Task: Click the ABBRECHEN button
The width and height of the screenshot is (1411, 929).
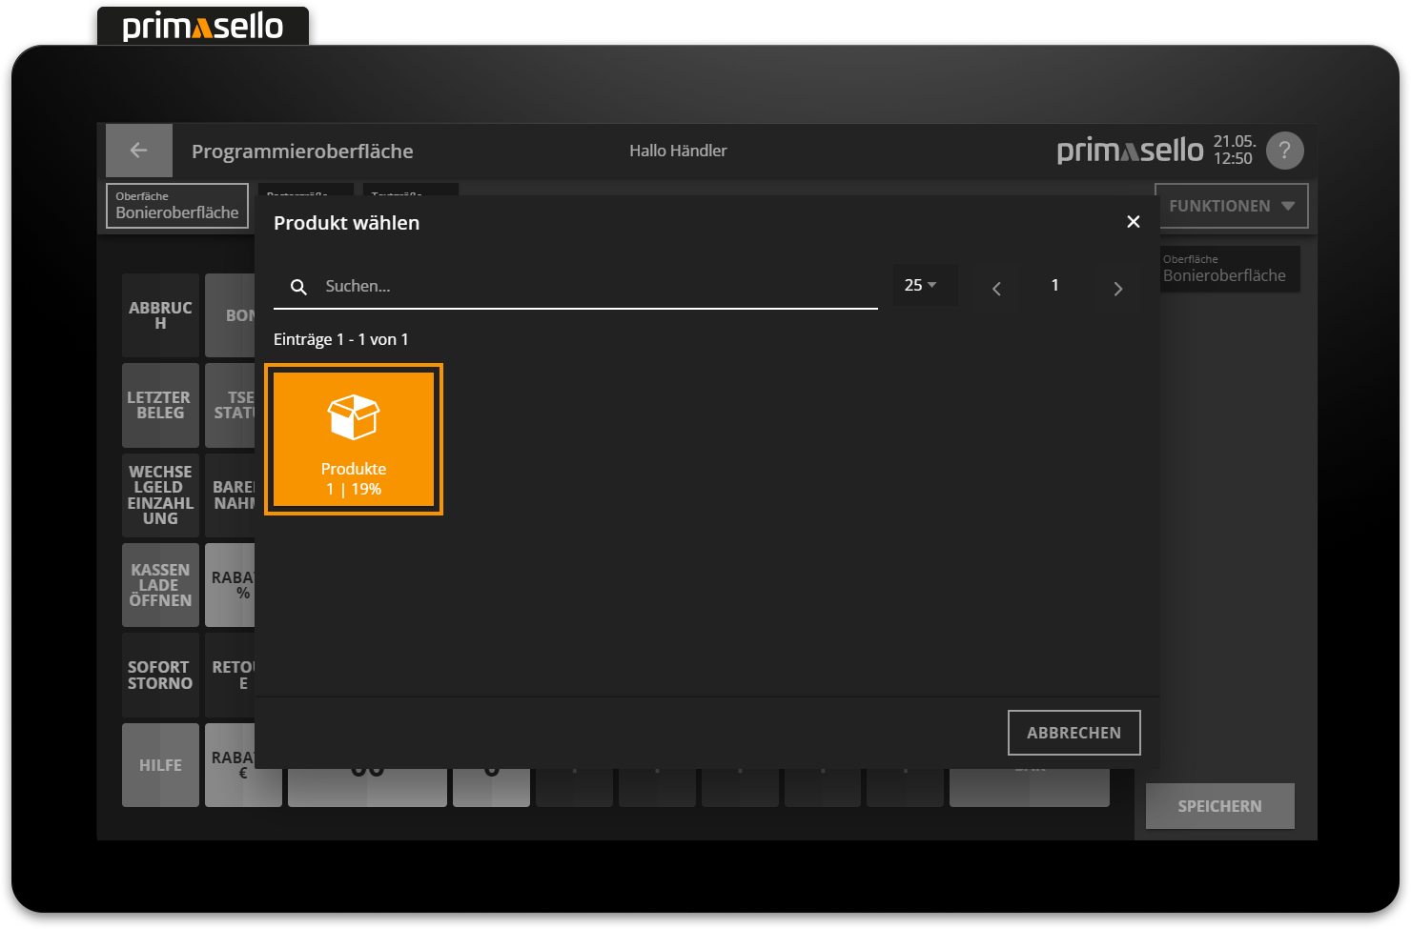Action: 1074,732
